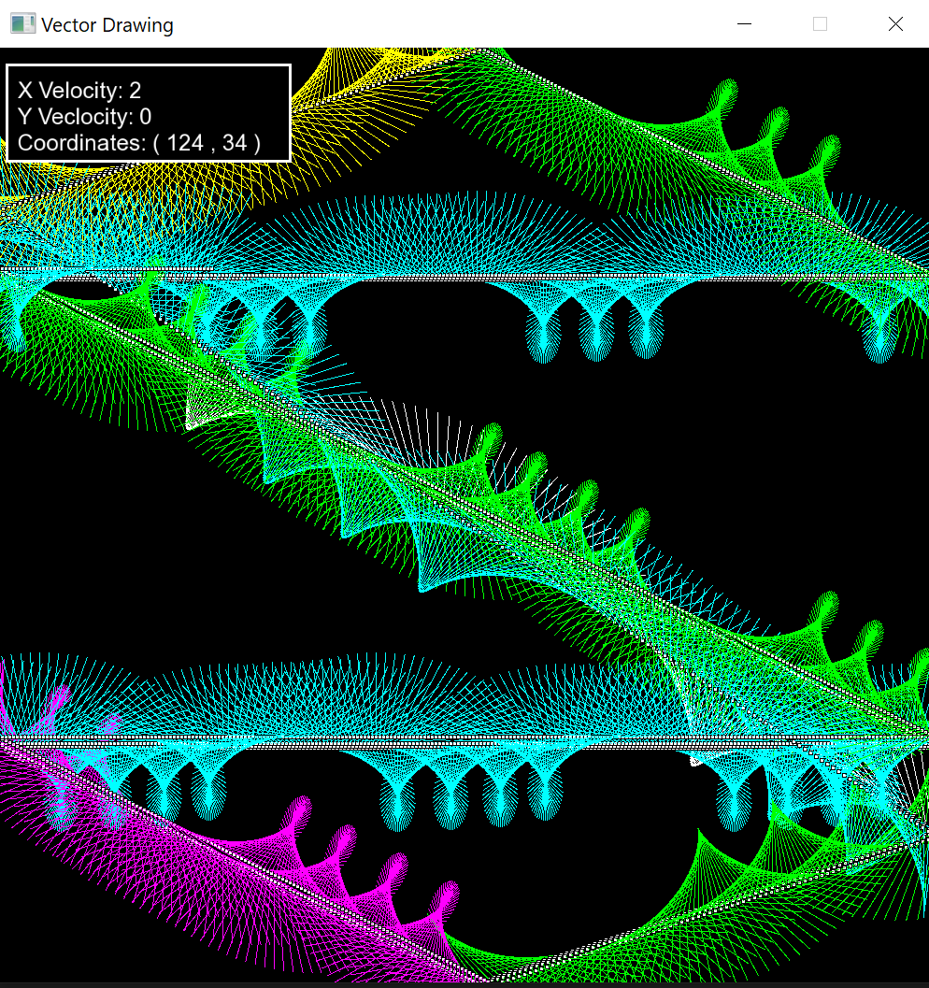This screenshot has height=988, width=929.
Task: Click the 'Vector Drawing' title text
Action: point(107,25)
